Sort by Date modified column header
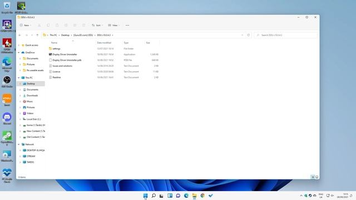Viewport: 356px width, 200px height. (x=104, y=43)
